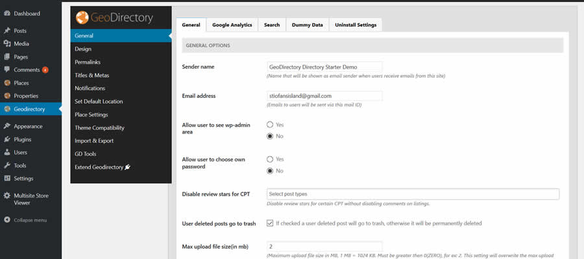Screen dimensions: 584x259
Task: Click the Dashboard gauge icon
Action: point(6,14)
